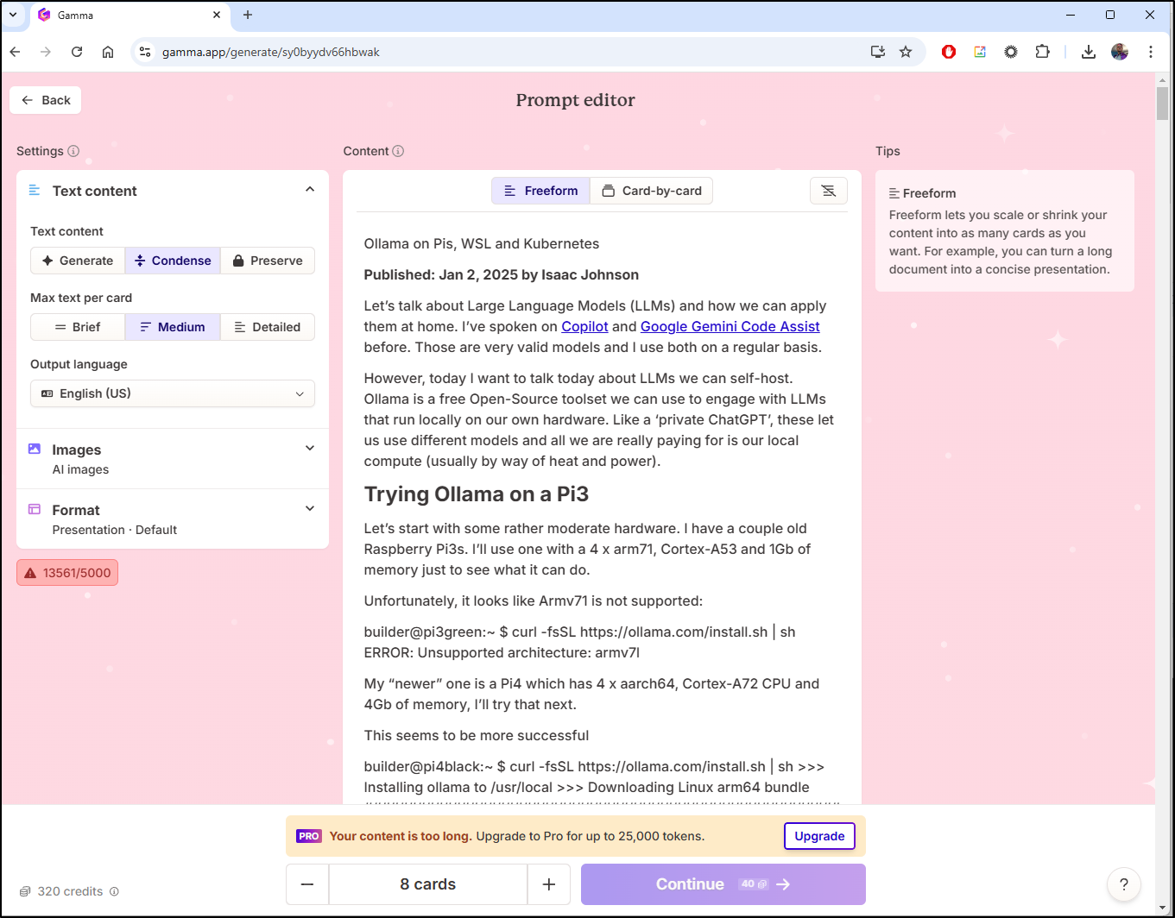The height and width of the screenshot is (918, 1175).
Task: Bookmark this page with star icon
Action: pyautogui.click(x=906, y=52)
